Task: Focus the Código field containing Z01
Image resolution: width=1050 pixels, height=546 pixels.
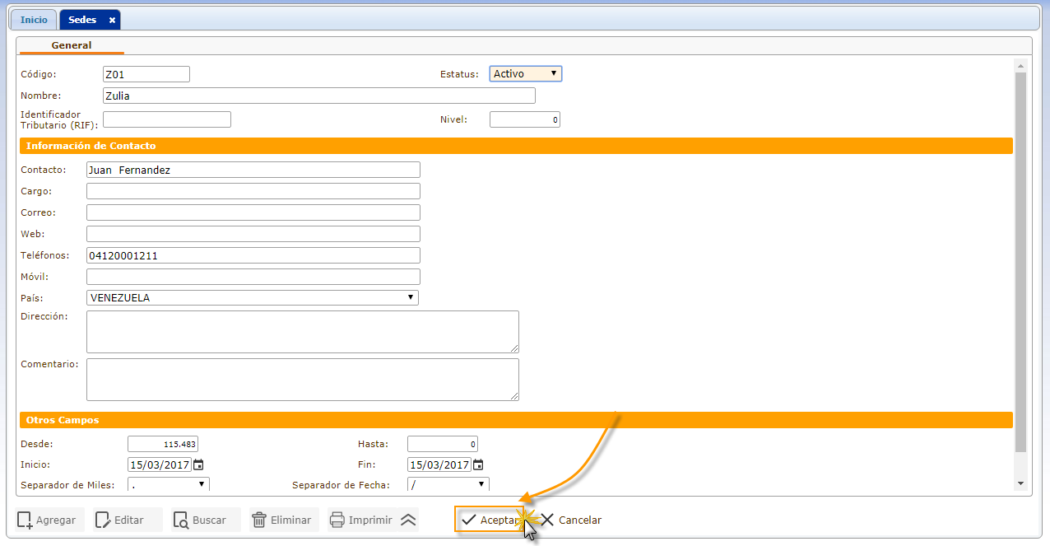Action: click(x=146, y=74)
